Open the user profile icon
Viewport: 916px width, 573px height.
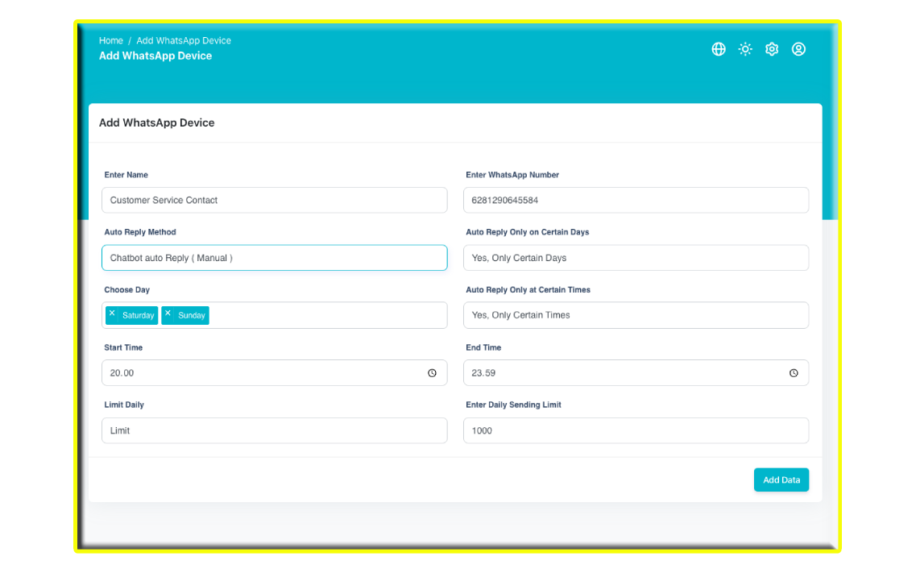coord(798,49)
